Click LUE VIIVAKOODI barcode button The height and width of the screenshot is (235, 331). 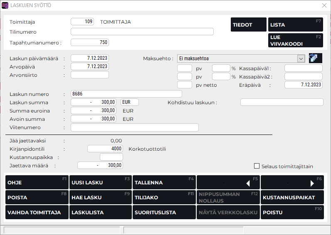(295, 40)
